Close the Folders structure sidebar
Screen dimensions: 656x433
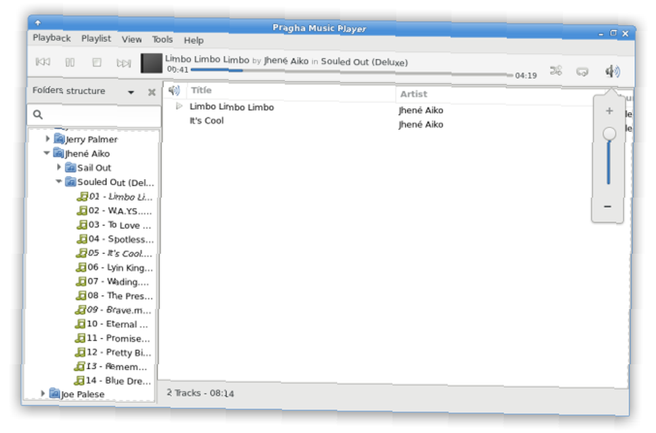click(x=152, y=92)
